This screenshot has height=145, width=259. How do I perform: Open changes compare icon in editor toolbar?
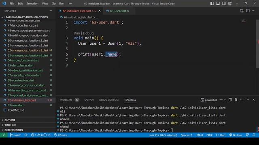242,11
